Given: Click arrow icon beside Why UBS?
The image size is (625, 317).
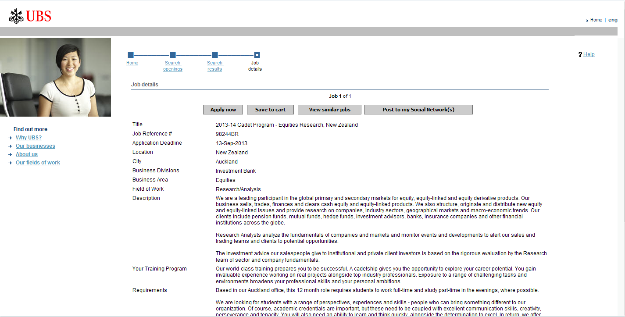Looking at the screenshot, I should coord(10,138).
